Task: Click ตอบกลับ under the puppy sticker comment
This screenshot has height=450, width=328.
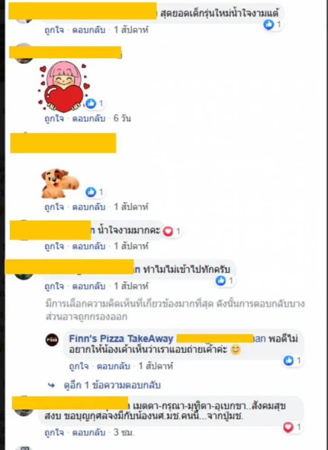Action: (88, 207)
